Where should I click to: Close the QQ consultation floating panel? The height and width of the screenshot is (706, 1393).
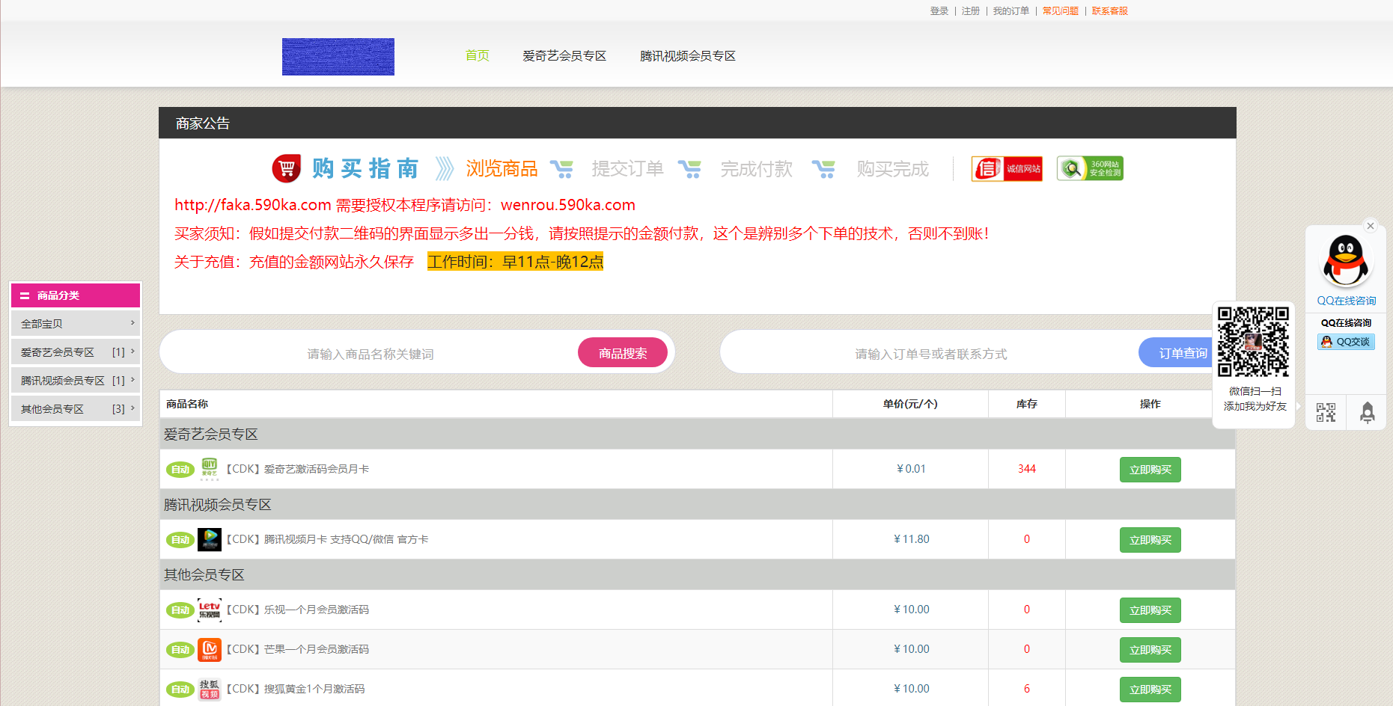click(1371, 226)
